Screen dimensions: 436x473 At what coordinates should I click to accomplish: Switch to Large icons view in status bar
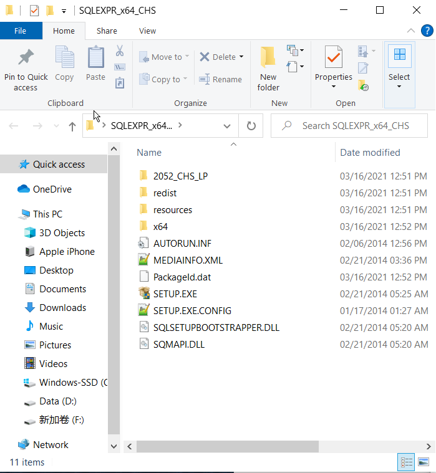424,462
